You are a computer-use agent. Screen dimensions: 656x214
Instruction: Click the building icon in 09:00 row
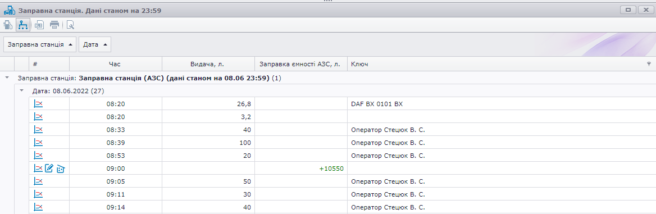pyautogui.click(x=61, y=169)
